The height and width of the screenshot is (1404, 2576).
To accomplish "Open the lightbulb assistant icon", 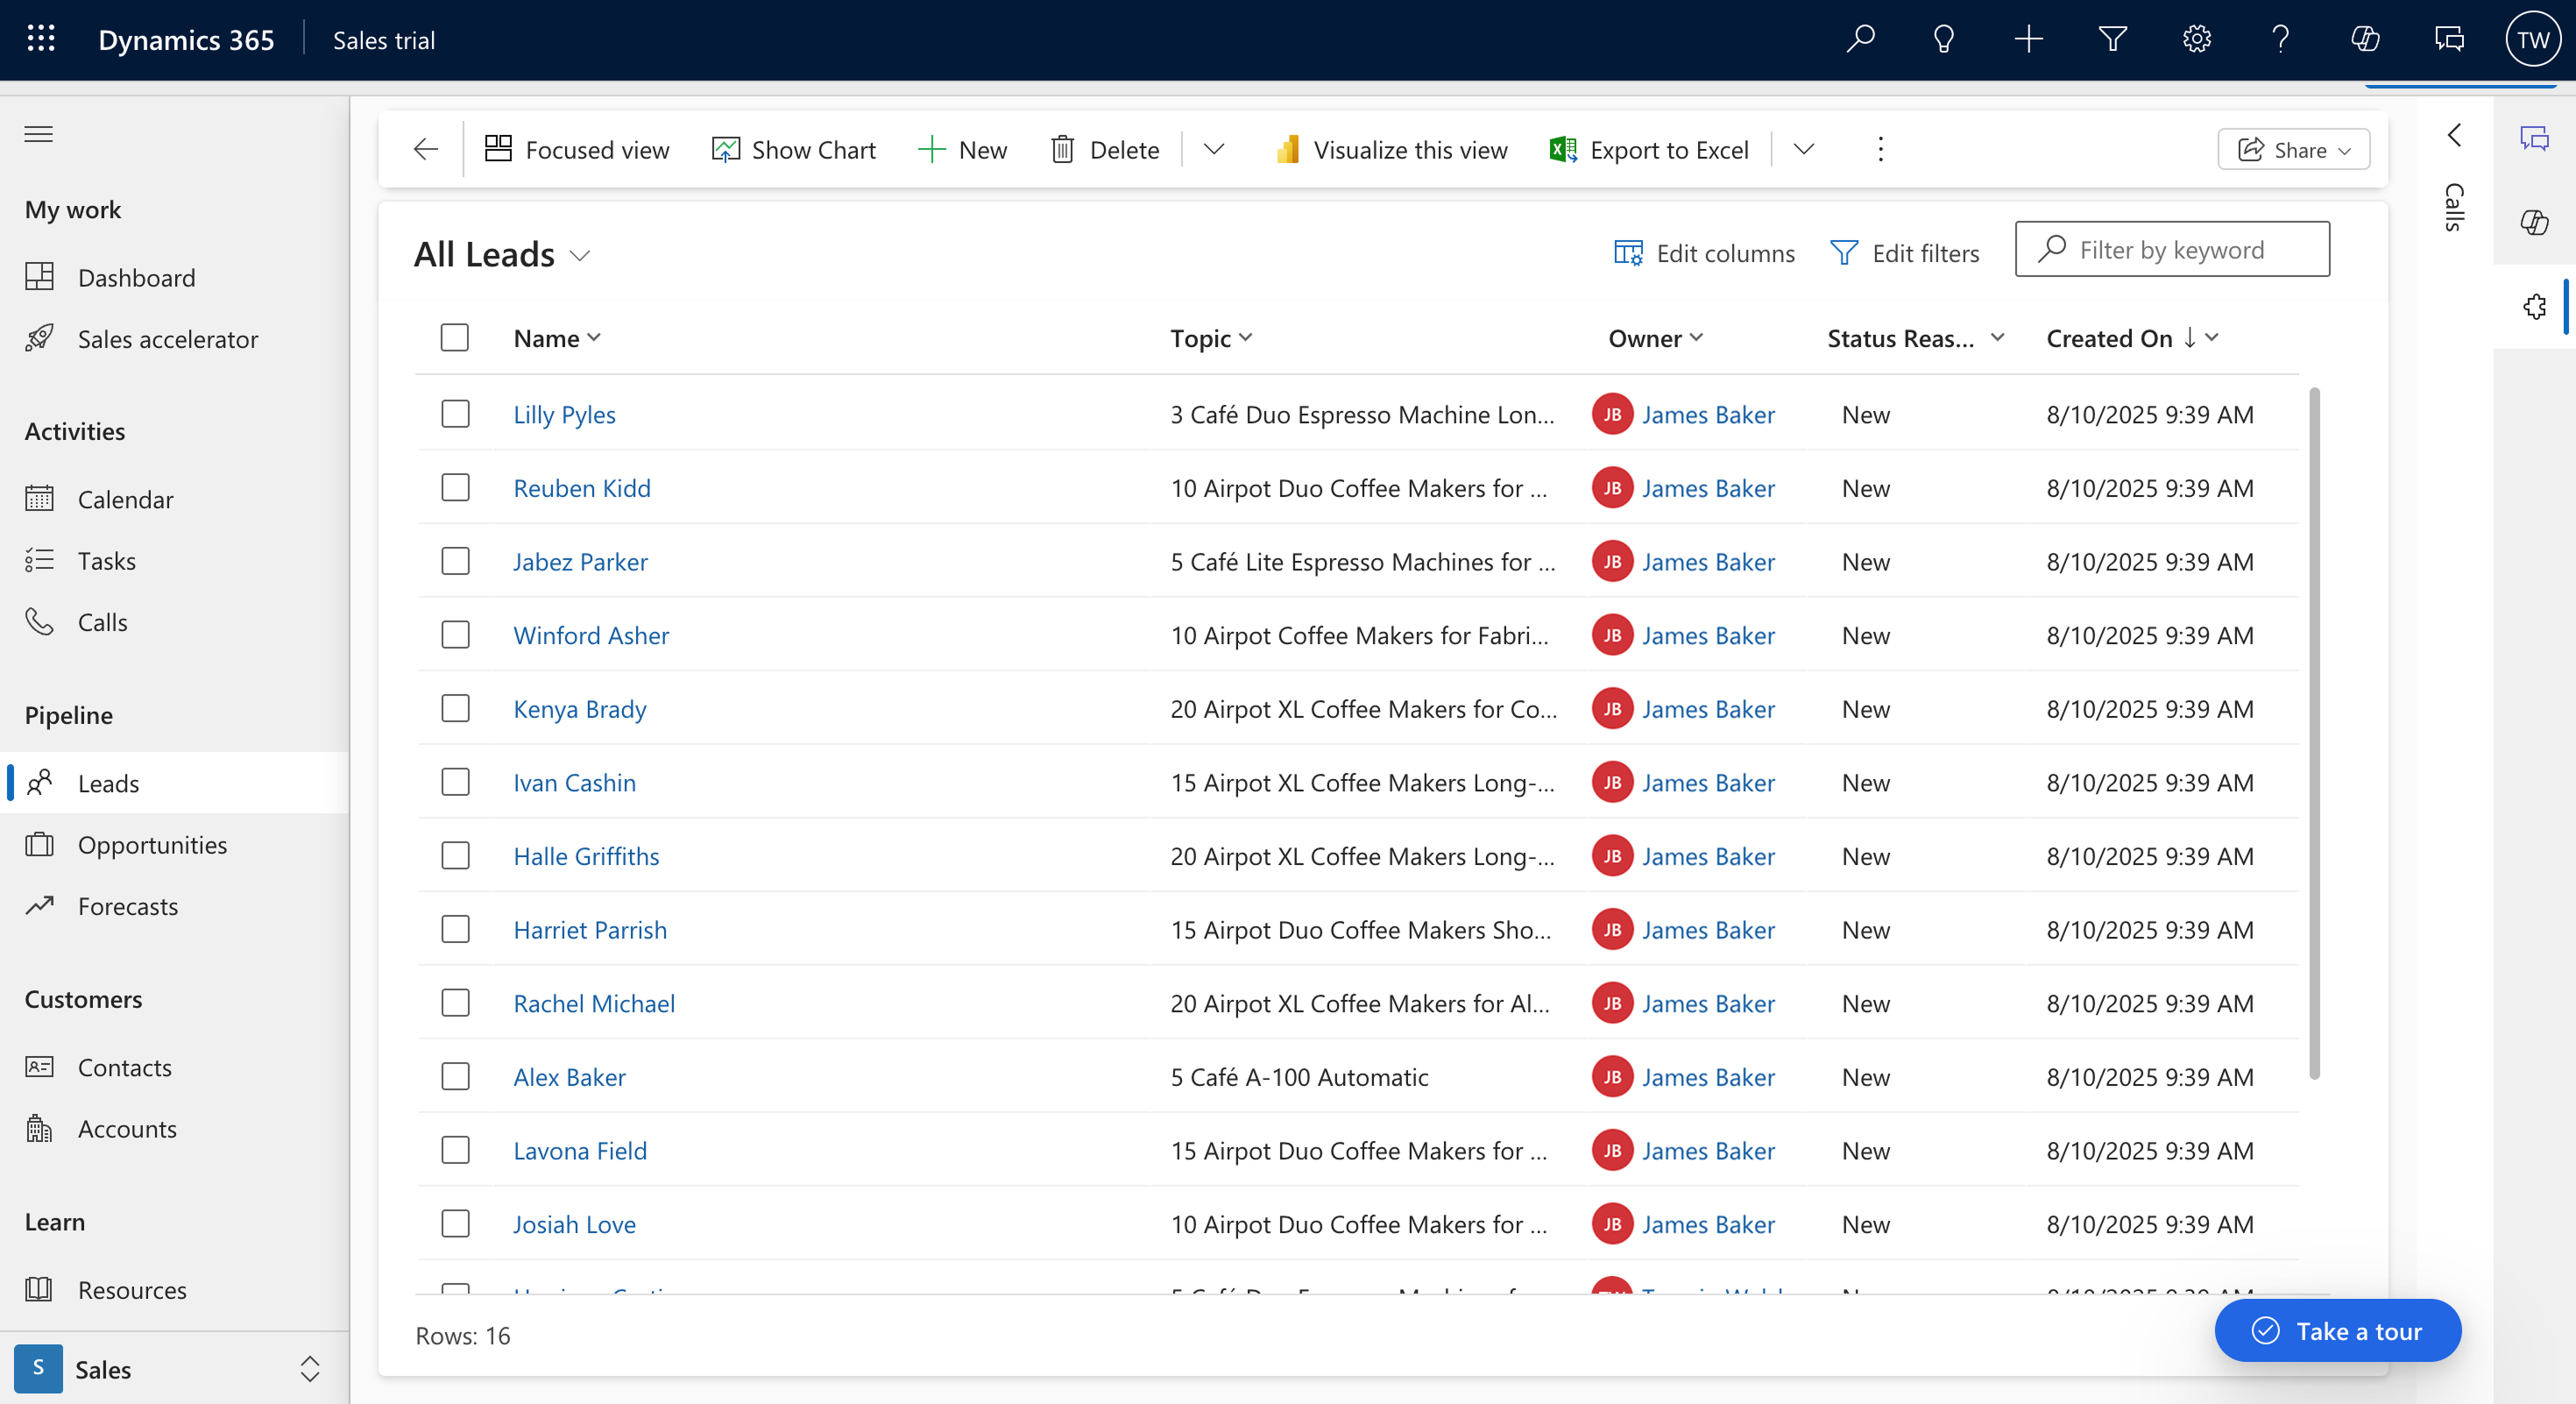I will click(1944, 39).
